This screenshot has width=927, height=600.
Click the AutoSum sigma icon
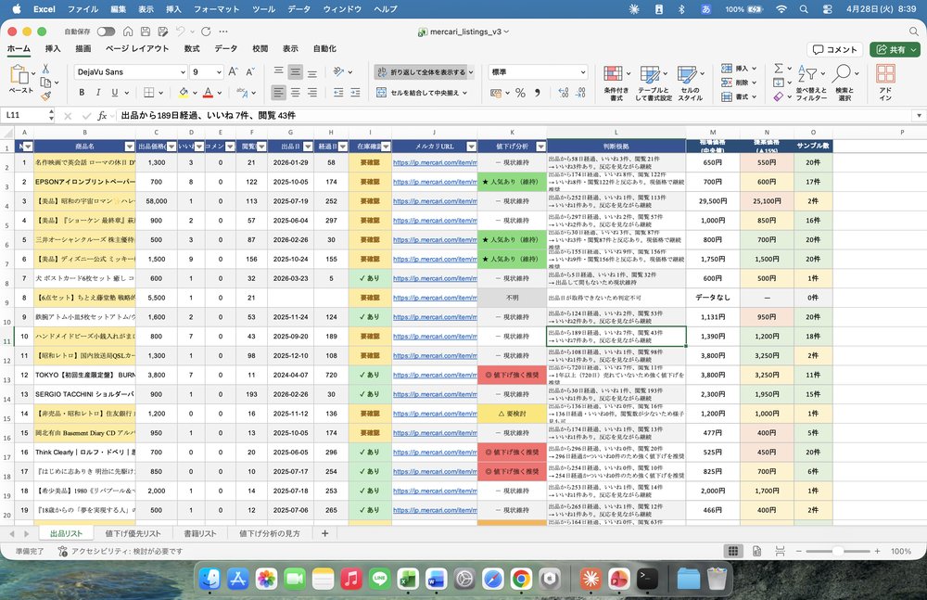click(x=779, y=69)
